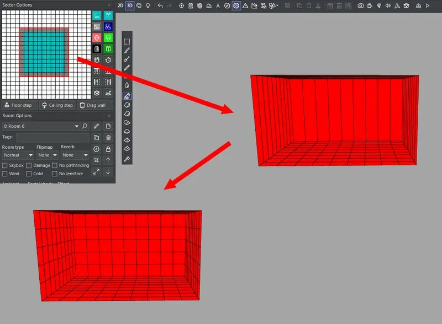This screenshot has height=324, width=442.
Task: Click the room search magnifier icon
Action: (85, 126)
